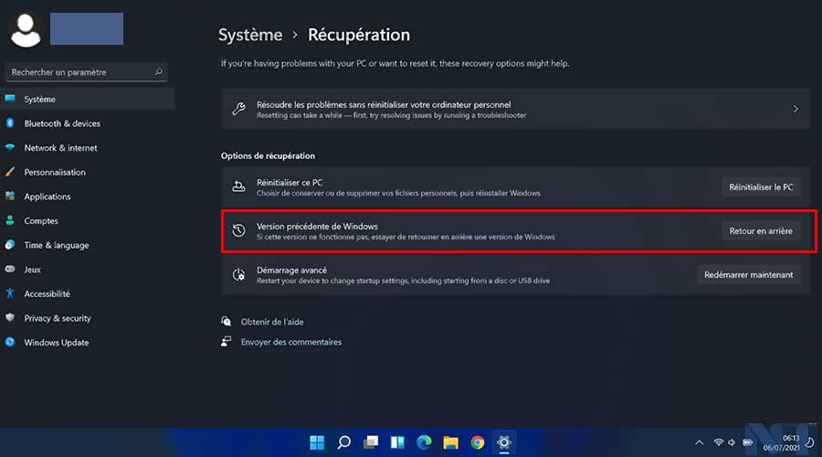Click the Network wifi icon in sidebar
The height and width of the screenshot is (457, 822).
pos(10,147)
